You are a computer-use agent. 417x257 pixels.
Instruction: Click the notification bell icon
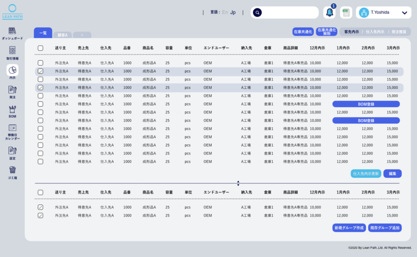click(329, 12)
